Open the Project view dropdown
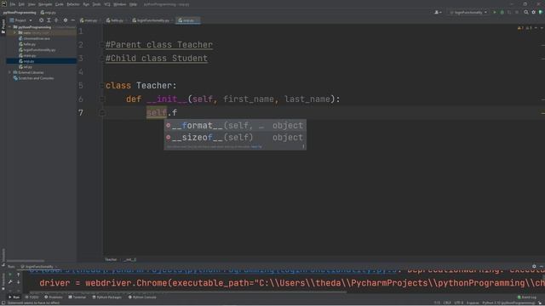 coord(20,20)
